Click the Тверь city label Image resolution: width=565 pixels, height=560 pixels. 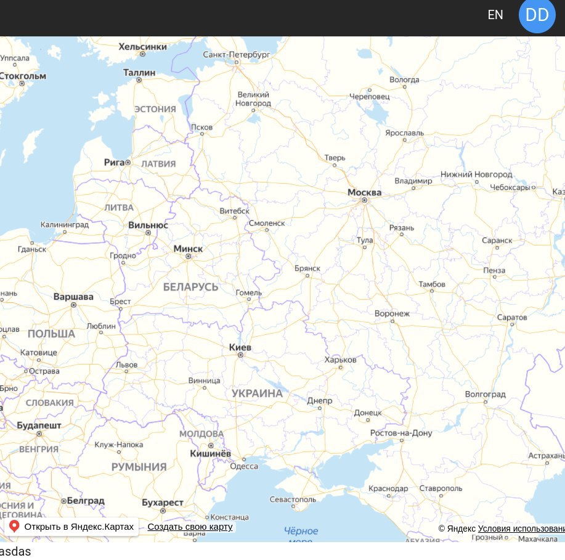(335, 158)
